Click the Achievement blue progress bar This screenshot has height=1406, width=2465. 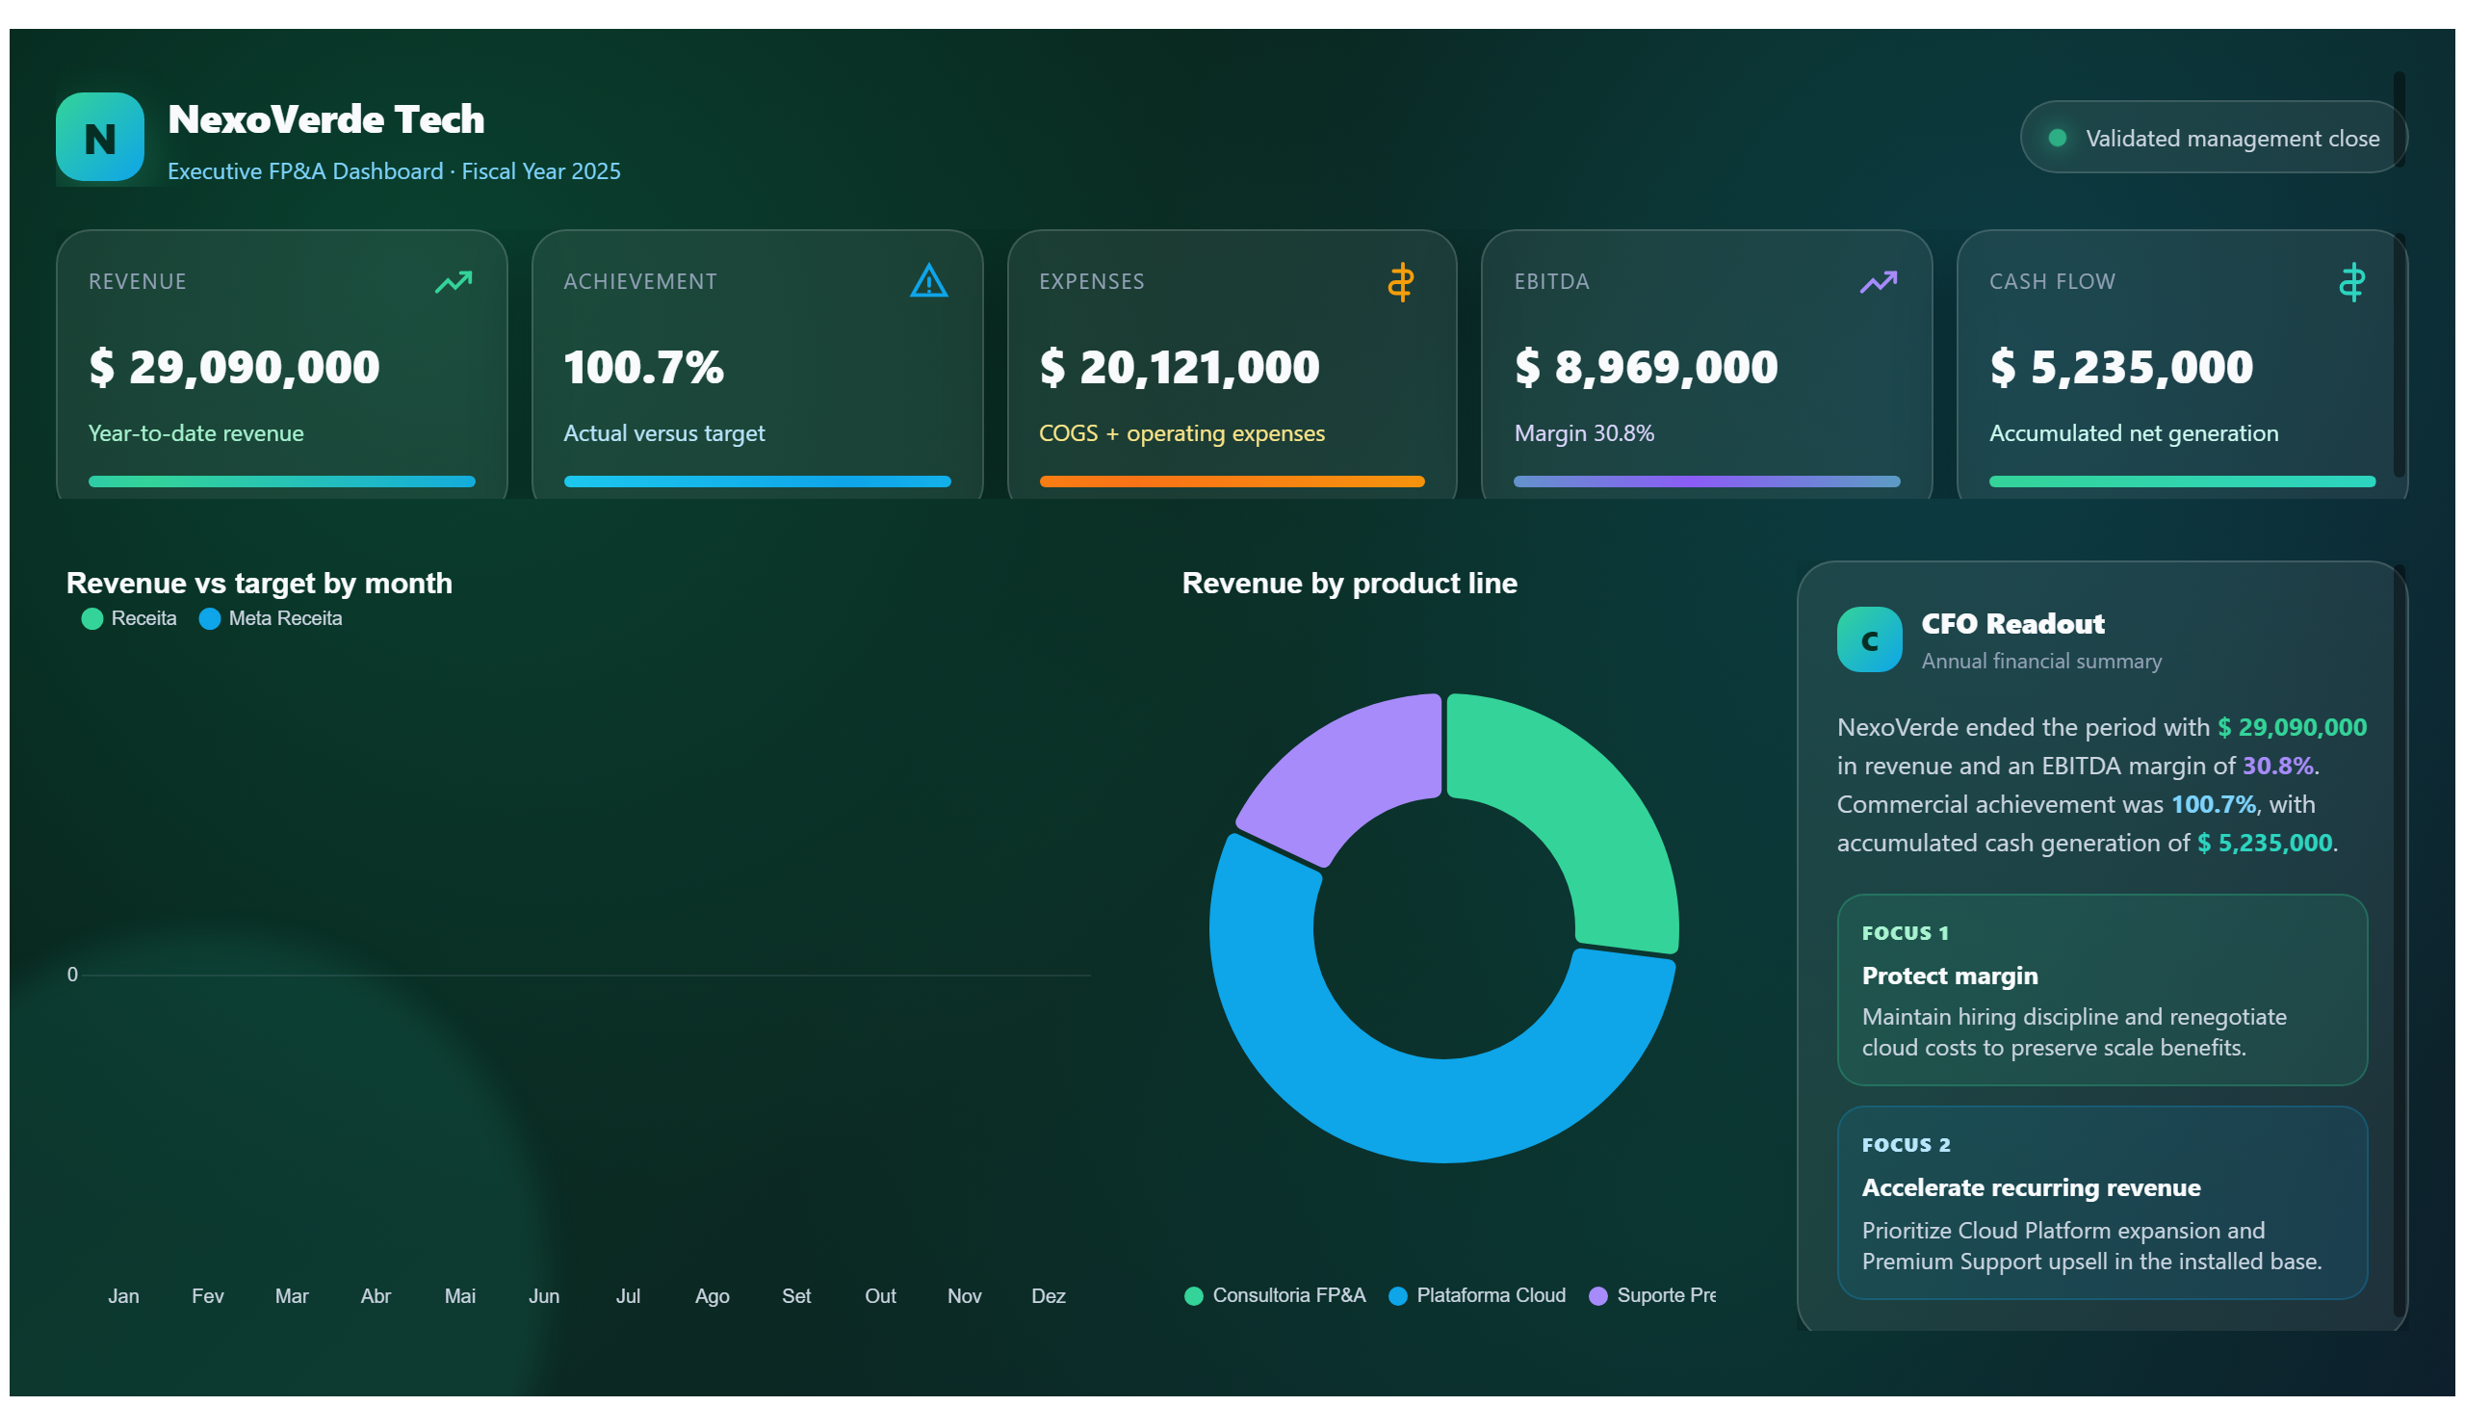click(x=757, y=481)
